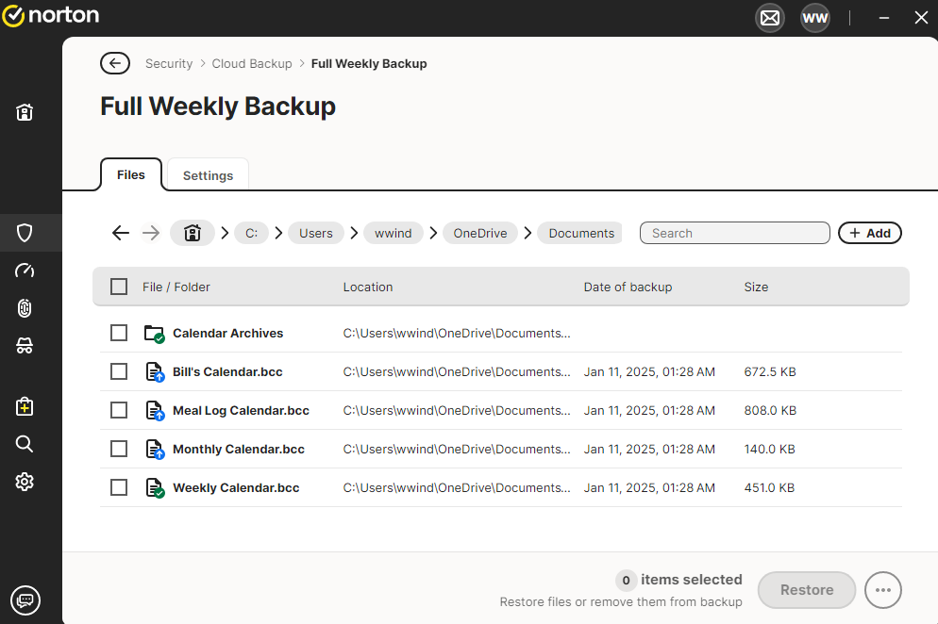The image size is (938, 624).
Task: Click the Users path breadcrumb
Action: [315, 233]
